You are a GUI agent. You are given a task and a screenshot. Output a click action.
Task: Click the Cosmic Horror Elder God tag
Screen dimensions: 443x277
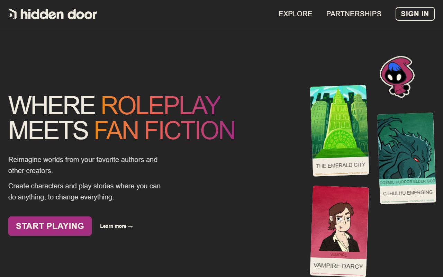pos(407,182)
